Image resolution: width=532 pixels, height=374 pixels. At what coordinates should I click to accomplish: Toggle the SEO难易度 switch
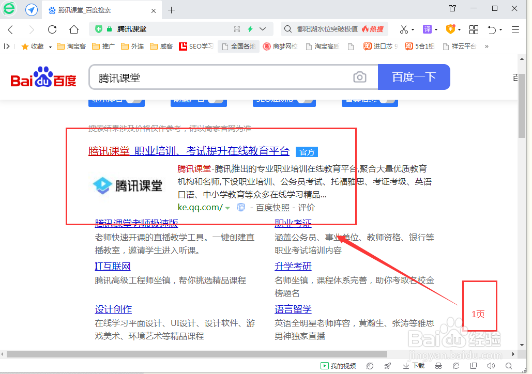[305, 100]
